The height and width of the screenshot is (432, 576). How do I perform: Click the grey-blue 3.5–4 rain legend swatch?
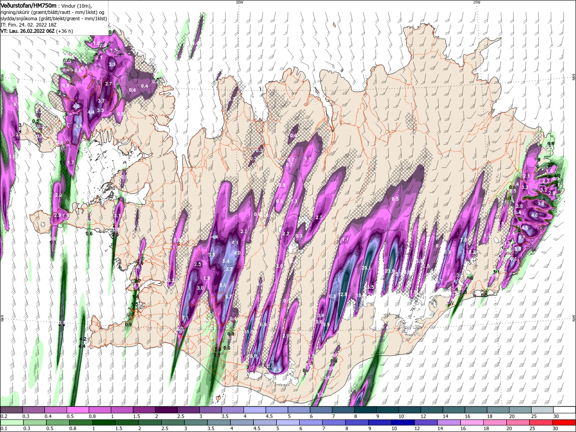[x=218, y=423]
